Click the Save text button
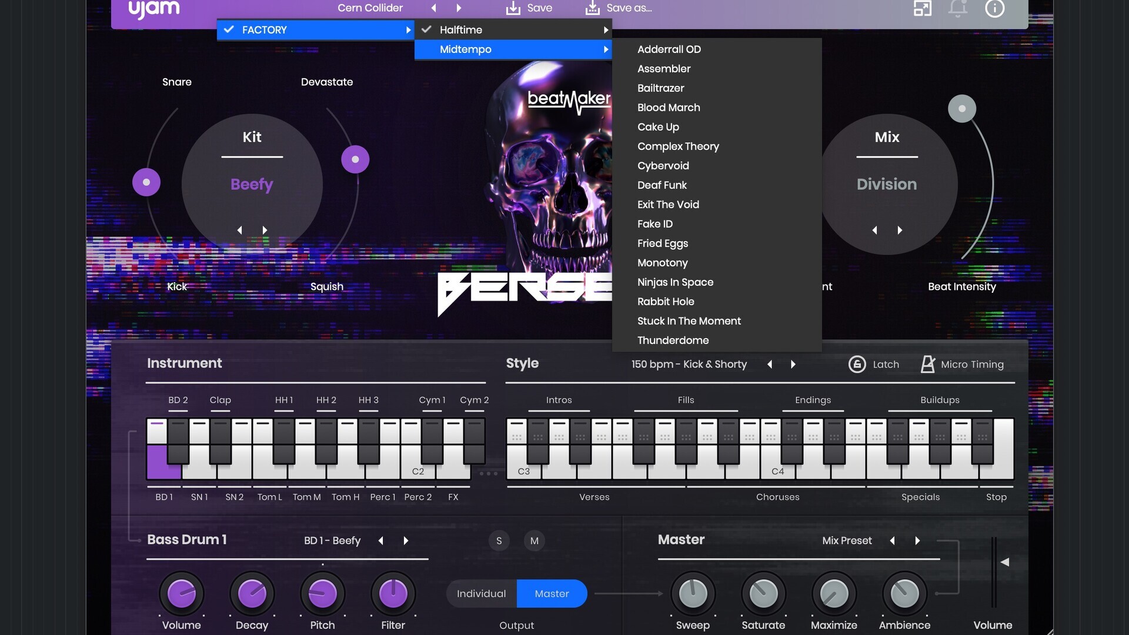The height and width of the screenshot is (635, 1129). pos(539,8)
